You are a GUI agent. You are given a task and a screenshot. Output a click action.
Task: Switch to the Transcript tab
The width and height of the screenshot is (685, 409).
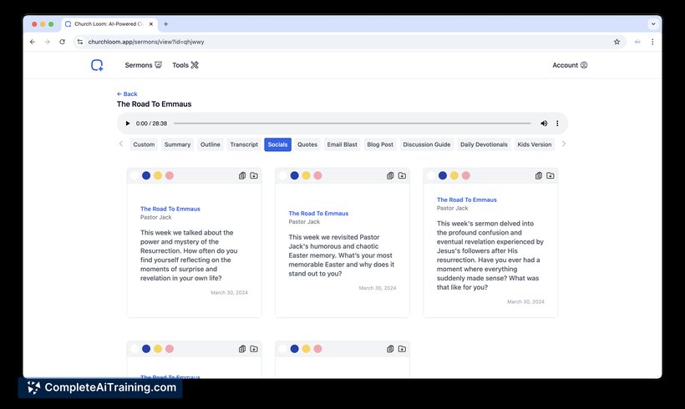pyautogui.click(x=244, y=144)
